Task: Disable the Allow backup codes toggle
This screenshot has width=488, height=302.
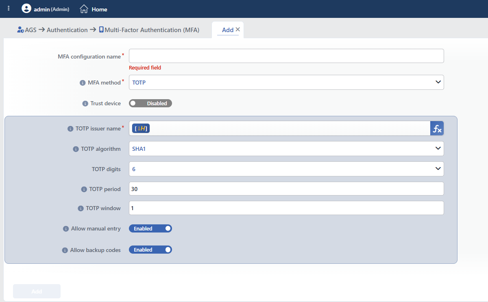Action: [150, 250]
